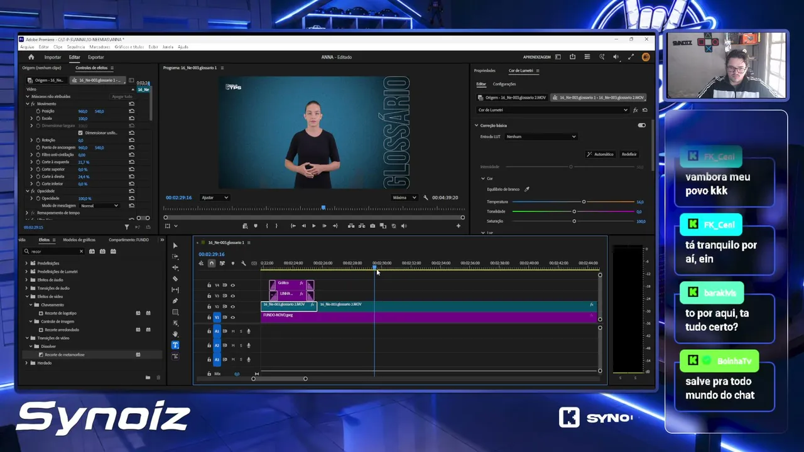Toggle snap magnet in timeline
804x452 pixels.
[x=212, y=263]
